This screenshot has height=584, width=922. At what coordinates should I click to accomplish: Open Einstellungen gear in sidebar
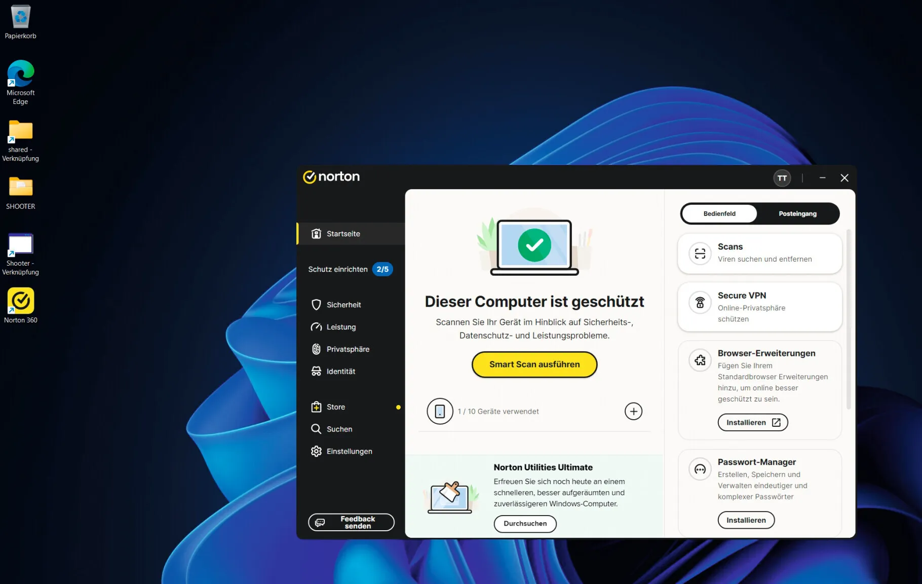[317, 451]
